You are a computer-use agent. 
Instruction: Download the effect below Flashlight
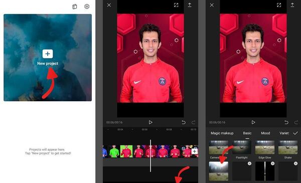[x=249, y=163]
